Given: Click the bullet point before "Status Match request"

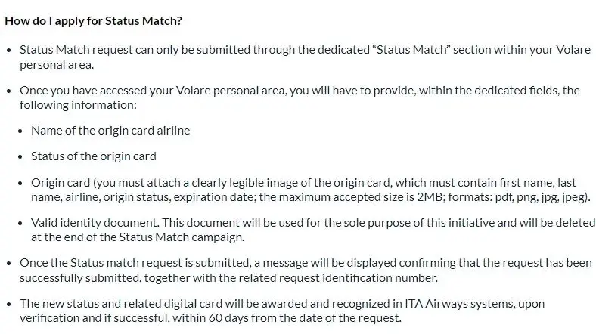Looking at the screenshot, I should pyautogui.click(x=8, y=51).
